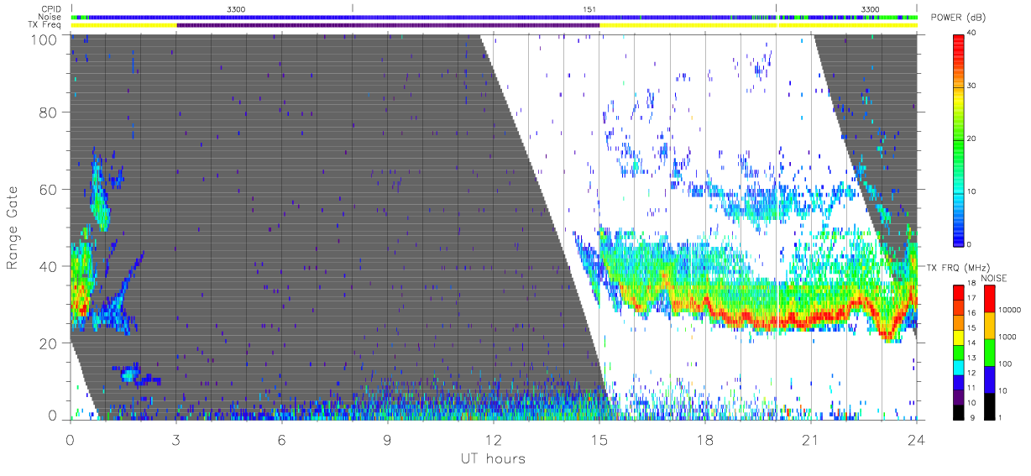
Task: Click range gate tick label 20
Action: click(47, 343)
